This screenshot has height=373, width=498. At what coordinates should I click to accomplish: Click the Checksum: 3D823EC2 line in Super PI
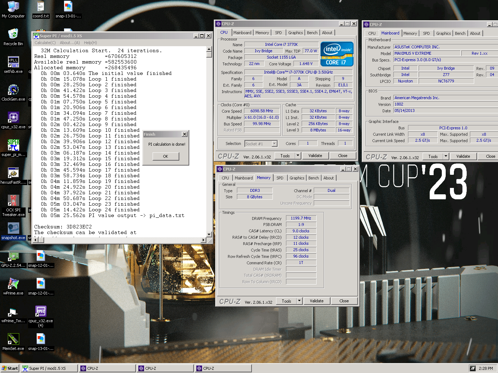63,227
